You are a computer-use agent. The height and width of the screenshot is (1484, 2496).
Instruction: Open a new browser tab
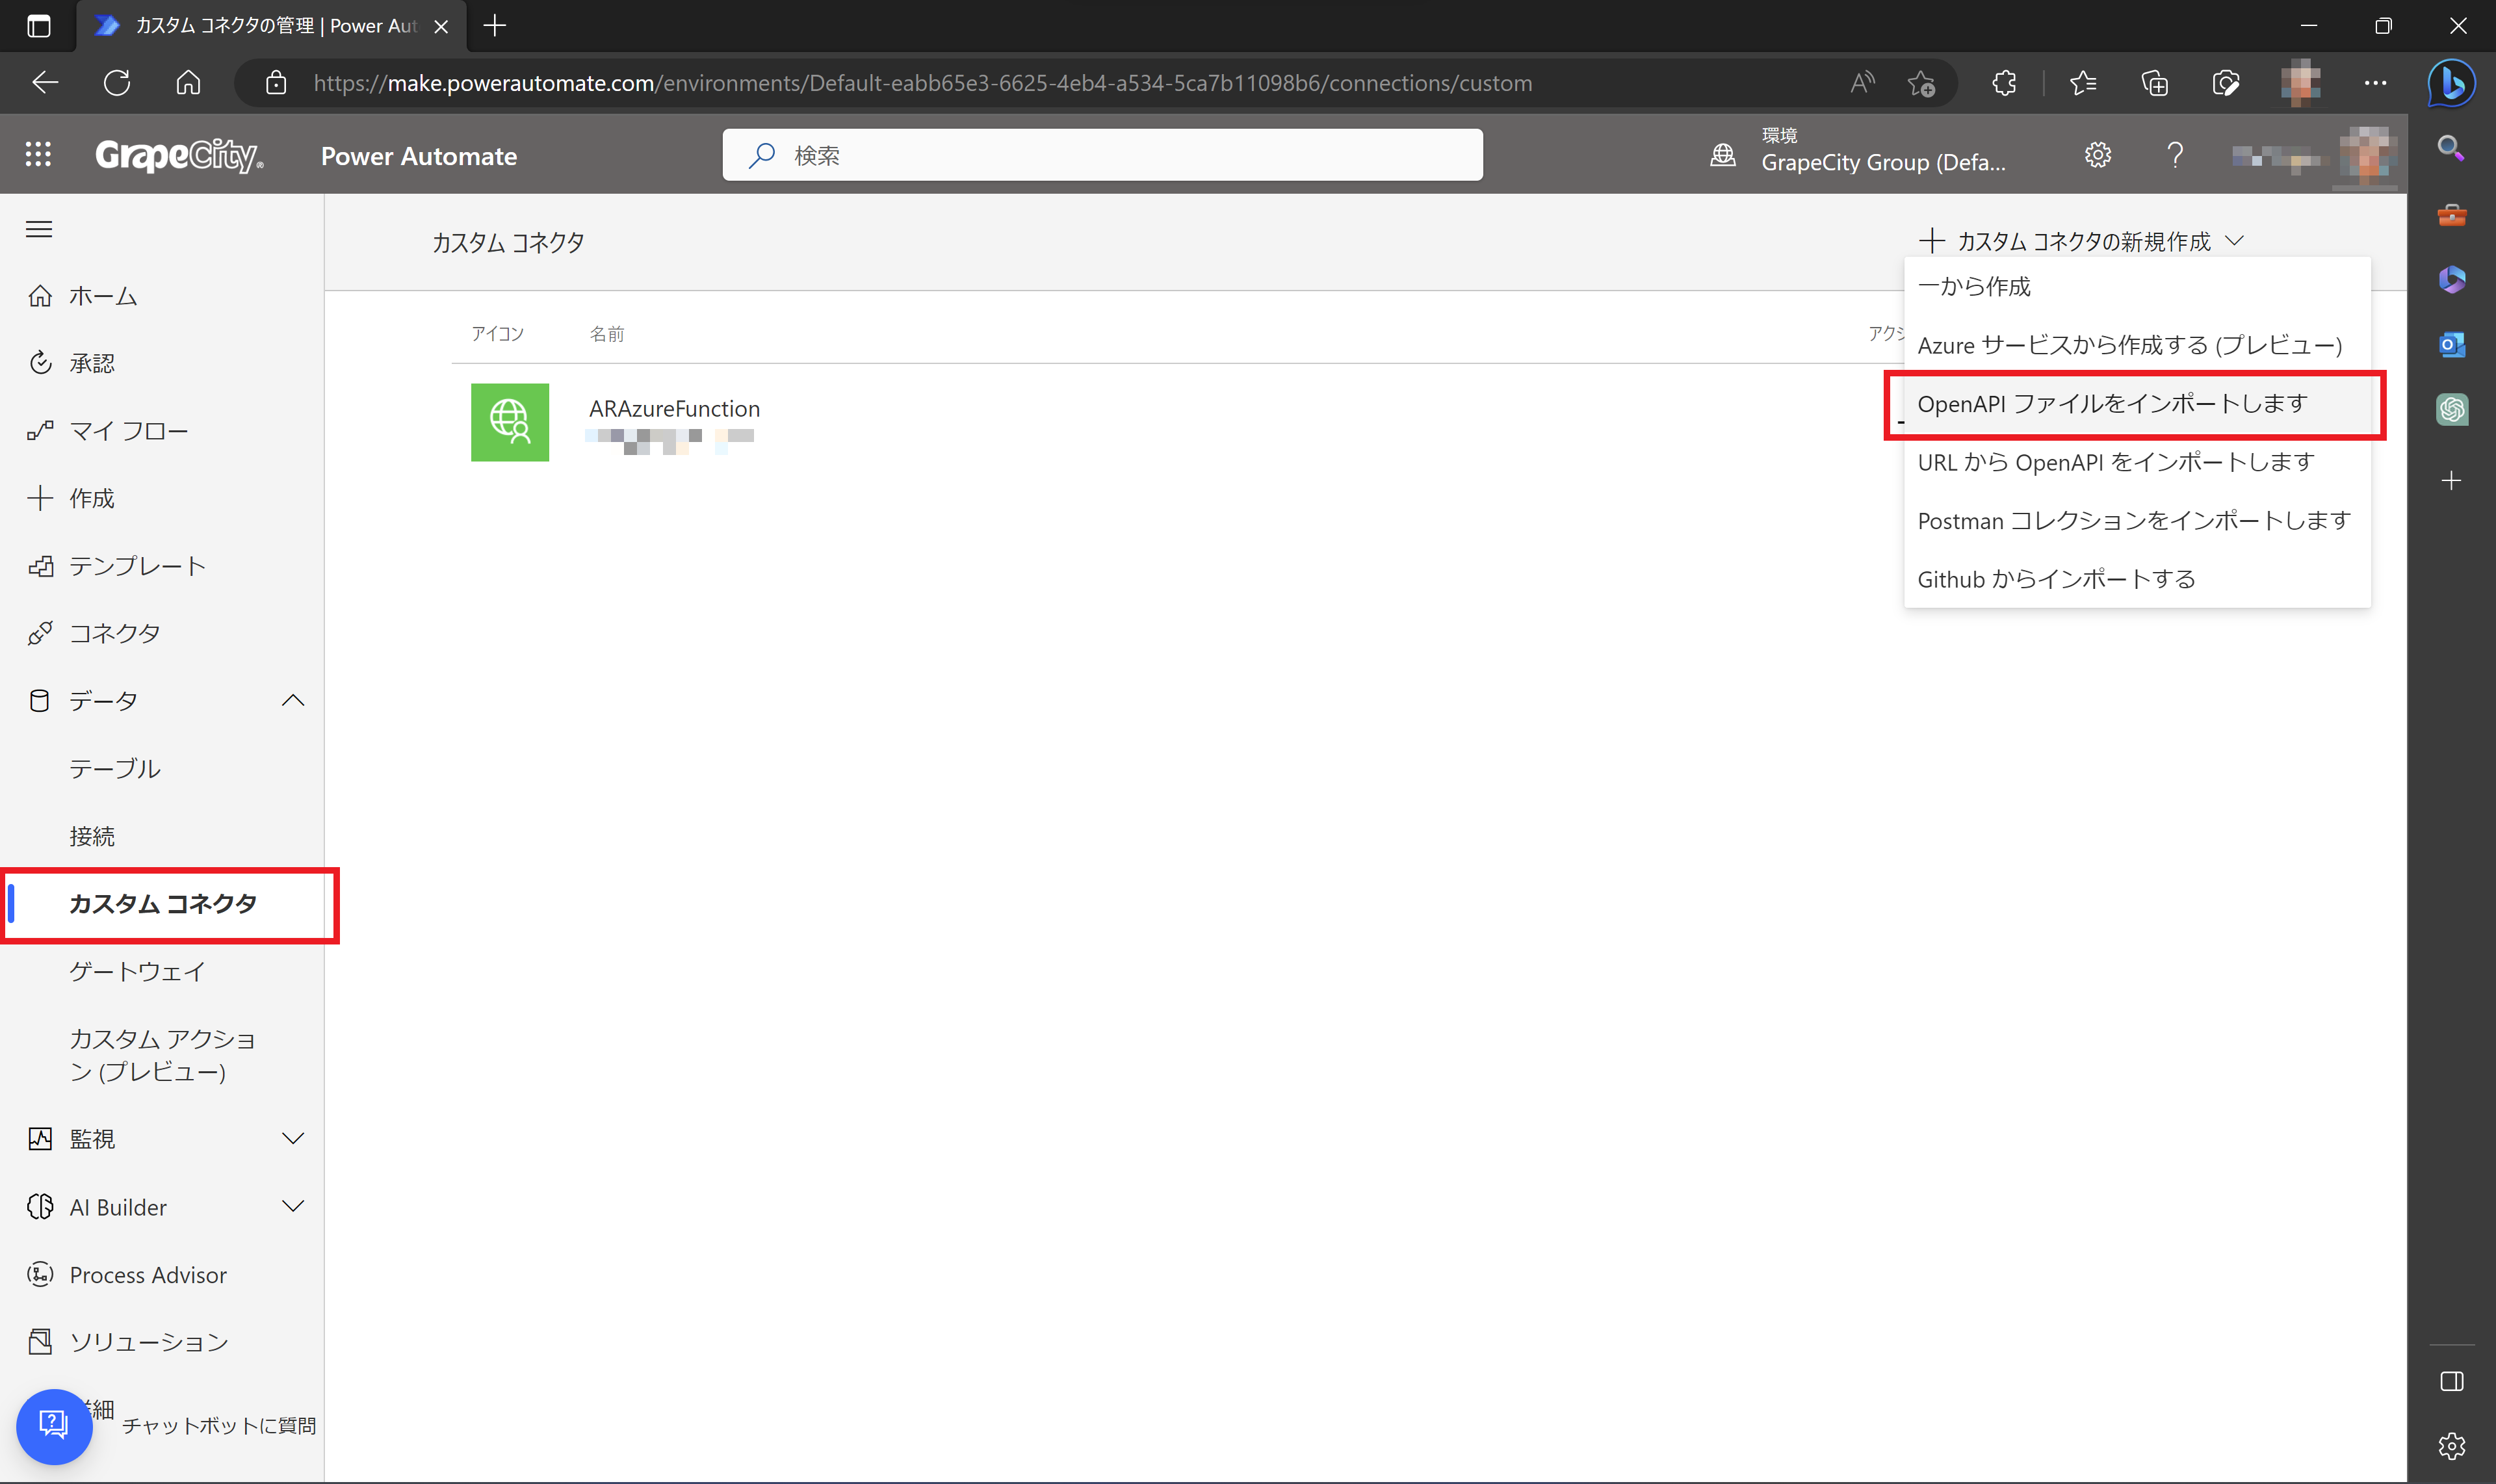494,26
